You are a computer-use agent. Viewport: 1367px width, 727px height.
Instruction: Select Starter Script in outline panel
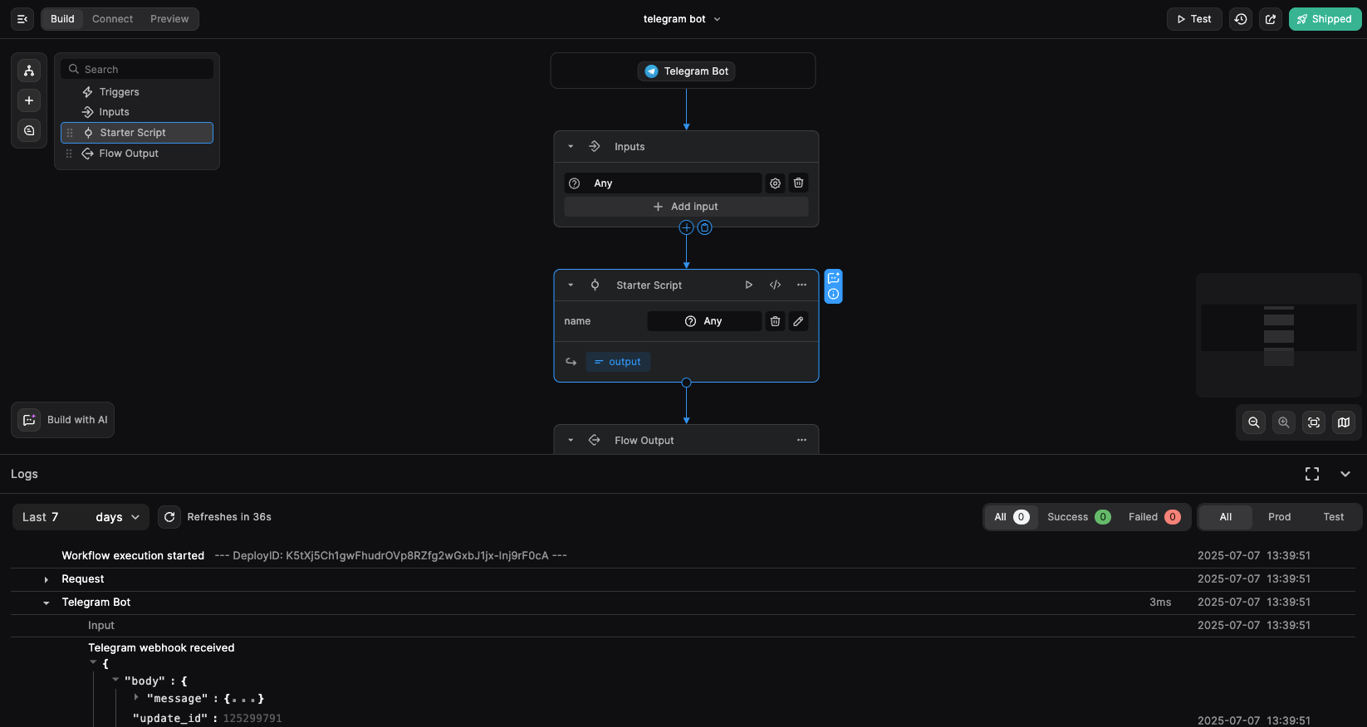pos(137,133)
